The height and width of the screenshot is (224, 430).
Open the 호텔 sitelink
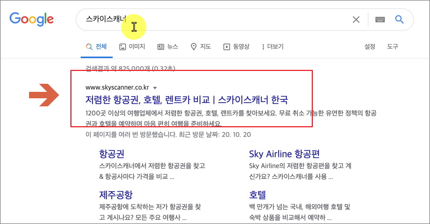tap(257, 194)
